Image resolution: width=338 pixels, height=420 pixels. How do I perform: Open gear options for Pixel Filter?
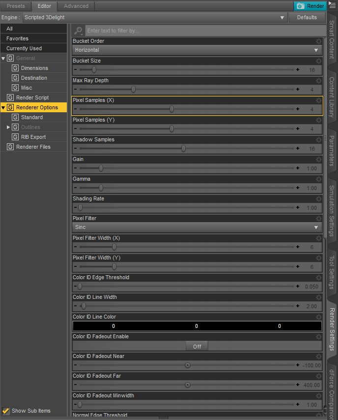tap(318, 219)
